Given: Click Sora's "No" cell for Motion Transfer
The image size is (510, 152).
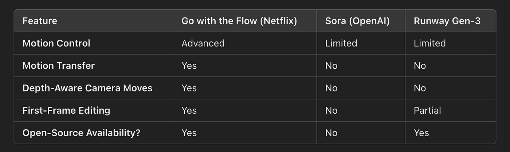Looking at the screenshot, I should pos(331,66).
